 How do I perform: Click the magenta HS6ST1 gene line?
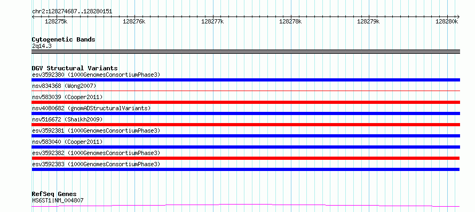coord(246,206)
